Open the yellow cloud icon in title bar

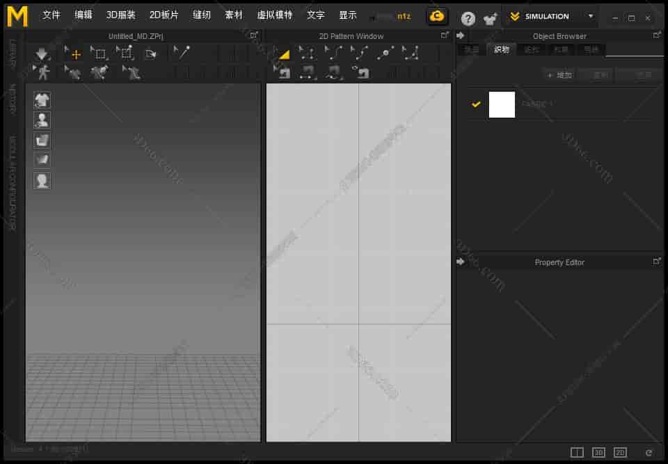pos(437,16)
